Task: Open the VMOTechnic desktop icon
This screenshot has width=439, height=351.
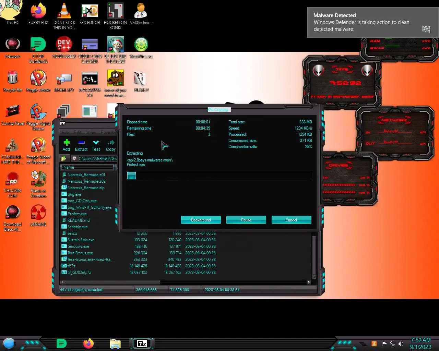Action: tap(141, 14)
